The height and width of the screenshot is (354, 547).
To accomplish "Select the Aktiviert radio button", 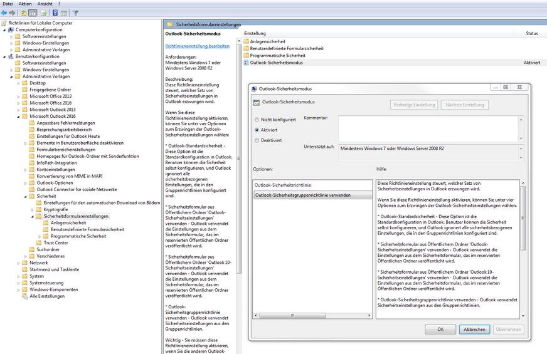I will (257, 130).
